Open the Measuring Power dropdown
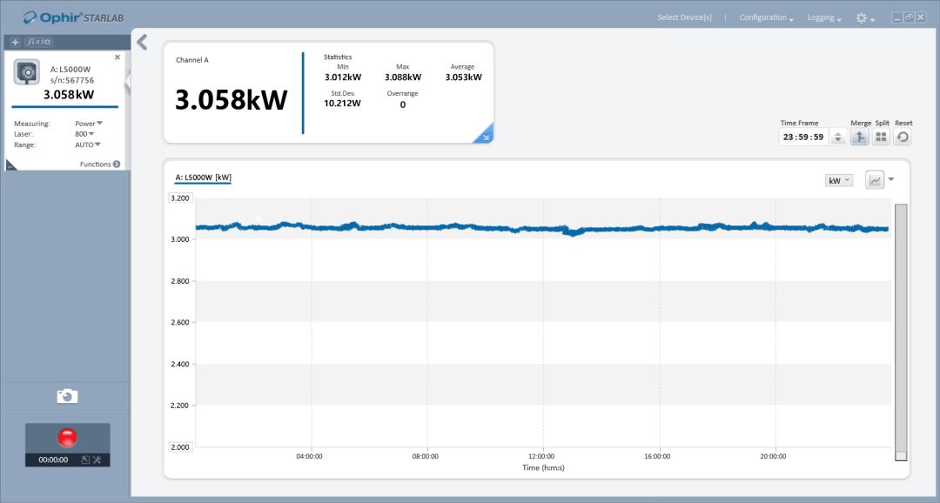 tap(89, 124)
